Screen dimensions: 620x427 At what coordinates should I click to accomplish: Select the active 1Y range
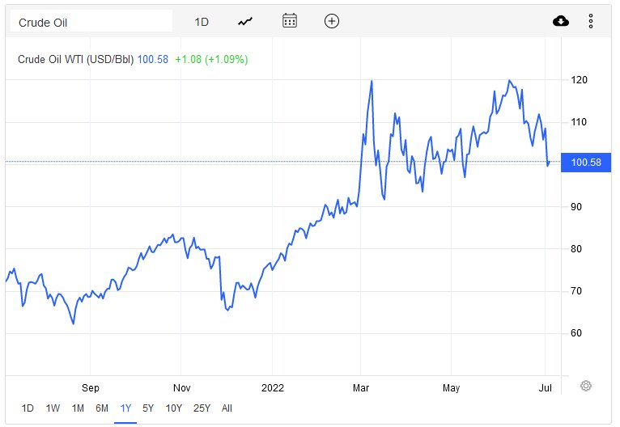tap(125, 408)
